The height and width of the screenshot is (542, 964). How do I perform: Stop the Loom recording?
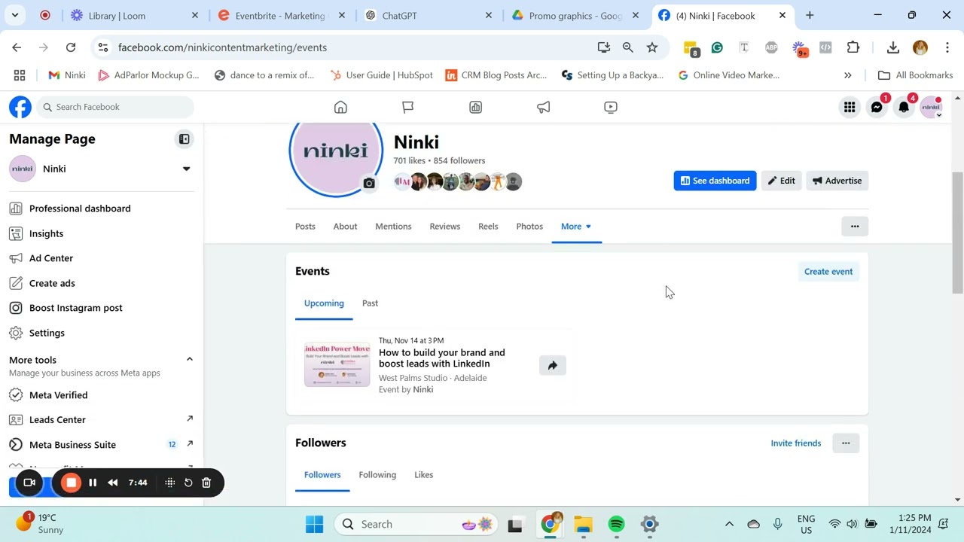[x=71, y=483]
